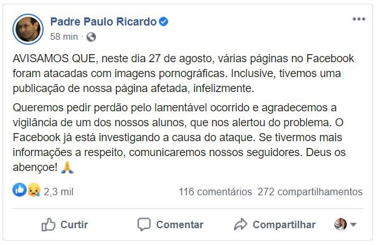
Task: Click the globe public privacy icon
Action: (x=91, y=37)
